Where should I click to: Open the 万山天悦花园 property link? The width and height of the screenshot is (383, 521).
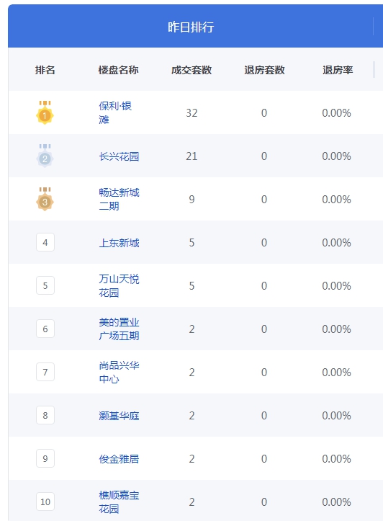click(x=119, y=285)
